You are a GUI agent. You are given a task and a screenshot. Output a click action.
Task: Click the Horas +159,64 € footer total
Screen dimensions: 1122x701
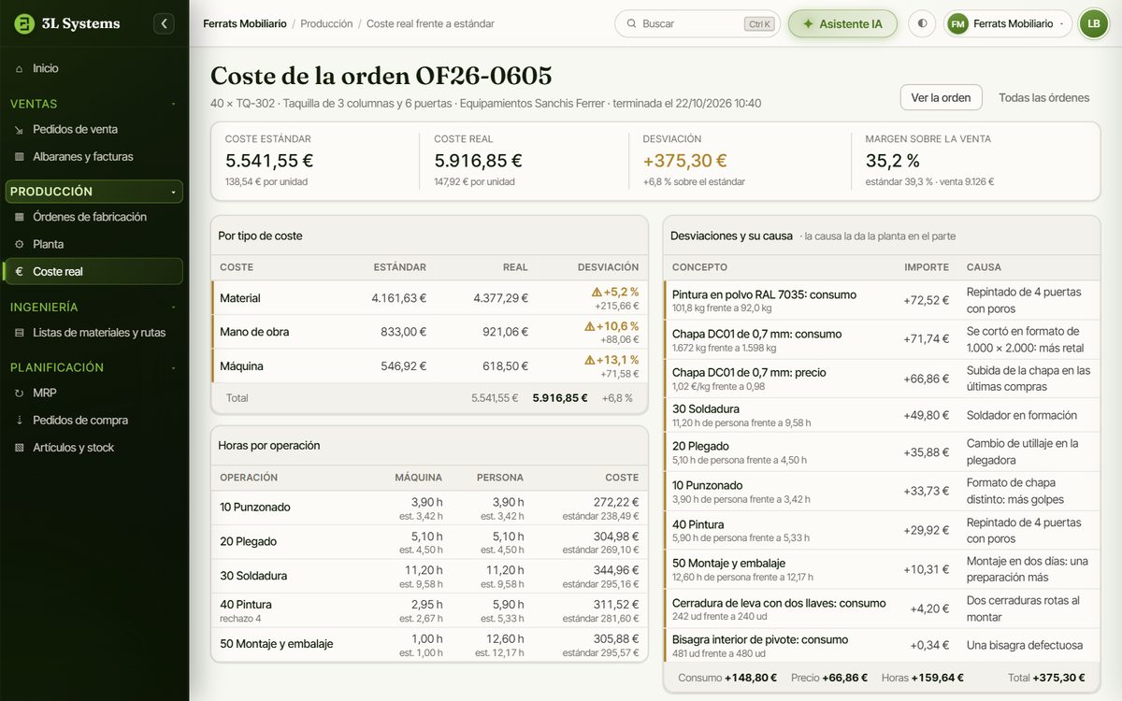[922, 678]
